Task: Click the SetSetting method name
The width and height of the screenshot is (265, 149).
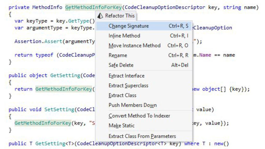Action: point(59,109)
